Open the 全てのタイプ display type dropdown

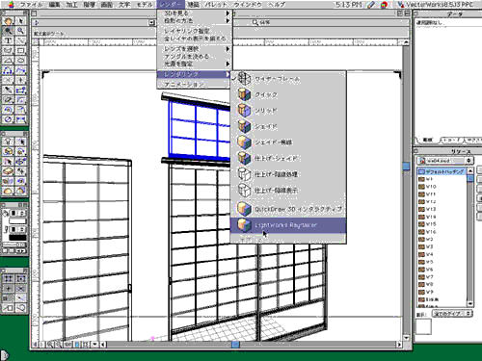(452, 314)
